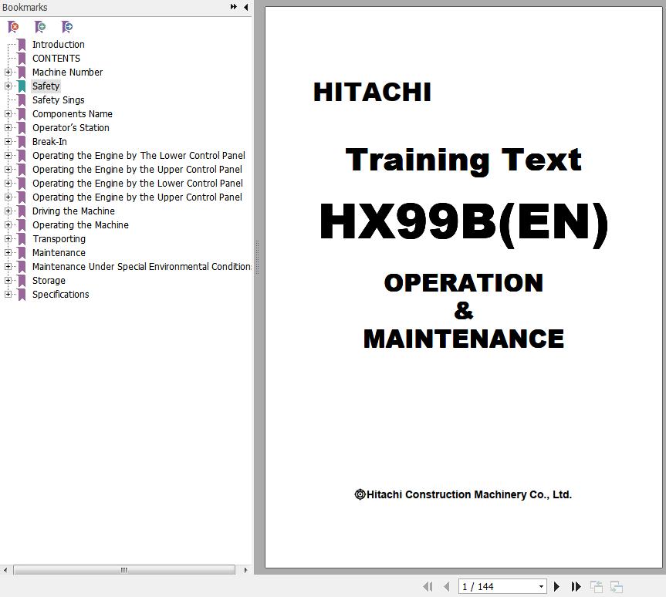Viewport: 666px width, 597px height.
Task: Expand Maintenance Under Special Environmental Conditions
Action: [x=8, y=267]
